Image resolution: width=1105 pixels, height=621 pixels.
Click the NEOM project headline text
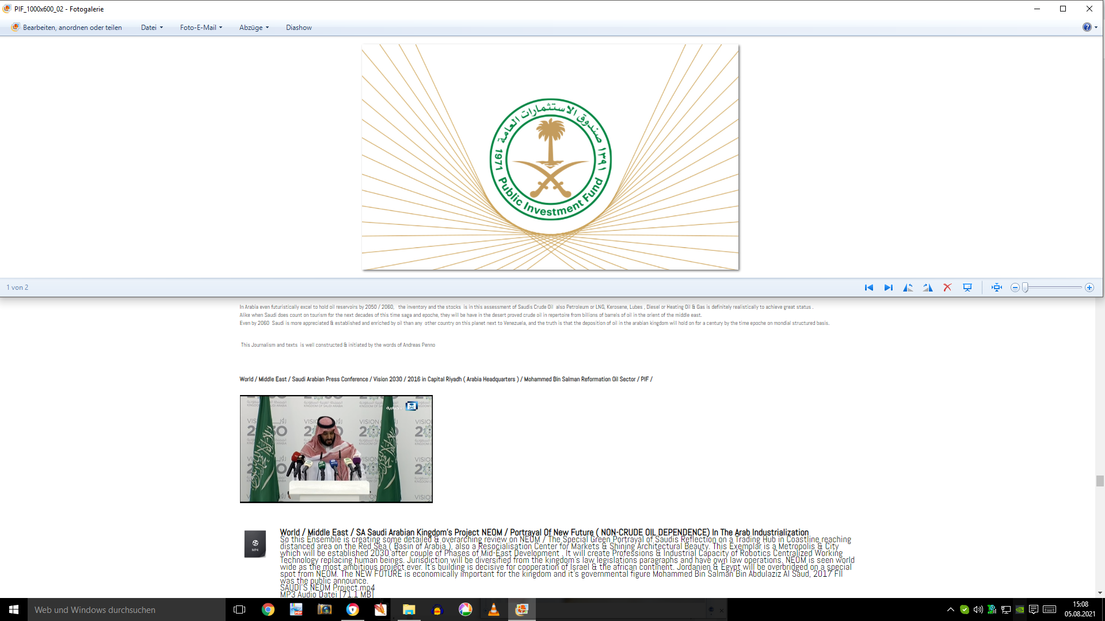pyautogui.click(x=544, y=532)
